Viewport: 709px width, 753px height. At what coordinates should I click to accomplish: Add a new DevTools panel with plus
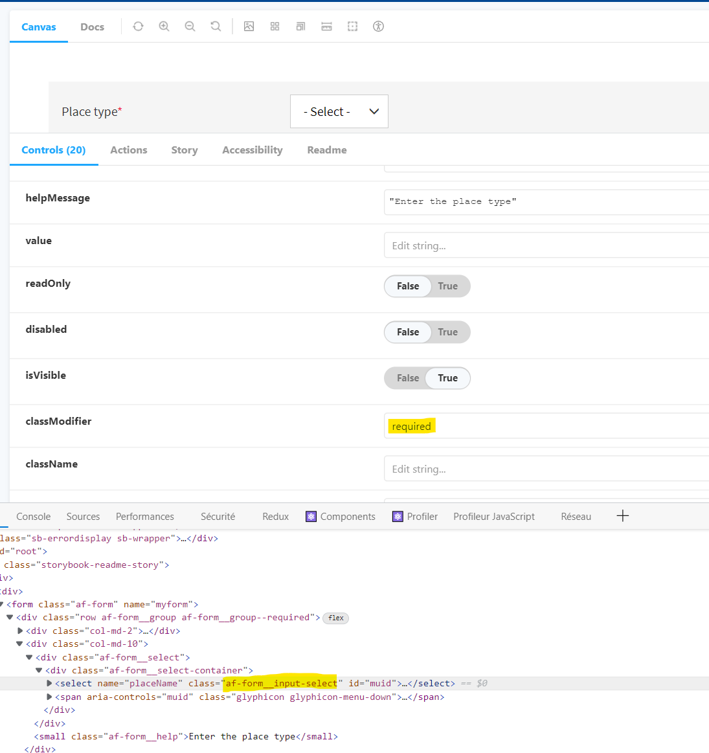pyautogui.click(x=622, y=515)
